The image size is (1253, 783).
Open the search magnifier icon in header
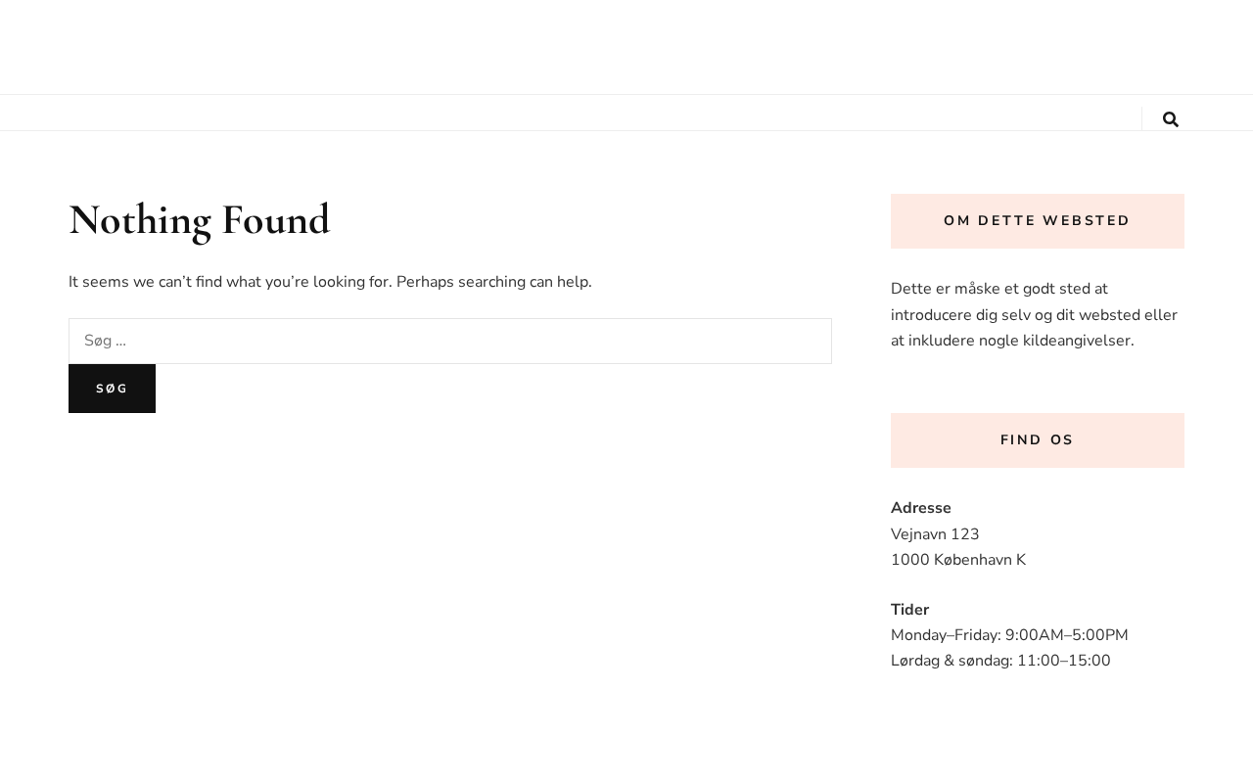[x=1170, y=119]
